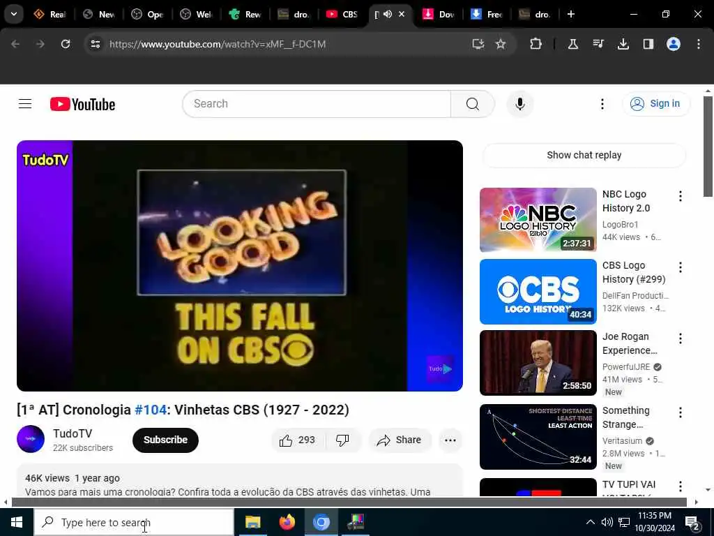This screenshot has height=536, width=714.
Task: Open the TV TUPI VAI video title
Action: pyautogui.click(x=628, y=484)
